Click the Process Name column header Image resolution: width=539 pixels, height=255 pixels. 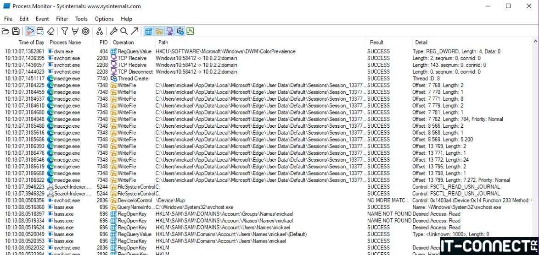69,43
